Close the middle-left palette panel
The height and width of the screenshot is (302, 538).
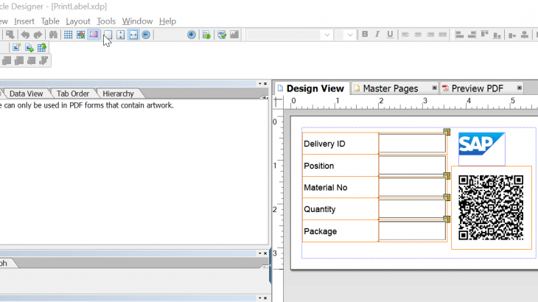pyautogui.click(x=265, y=253)
